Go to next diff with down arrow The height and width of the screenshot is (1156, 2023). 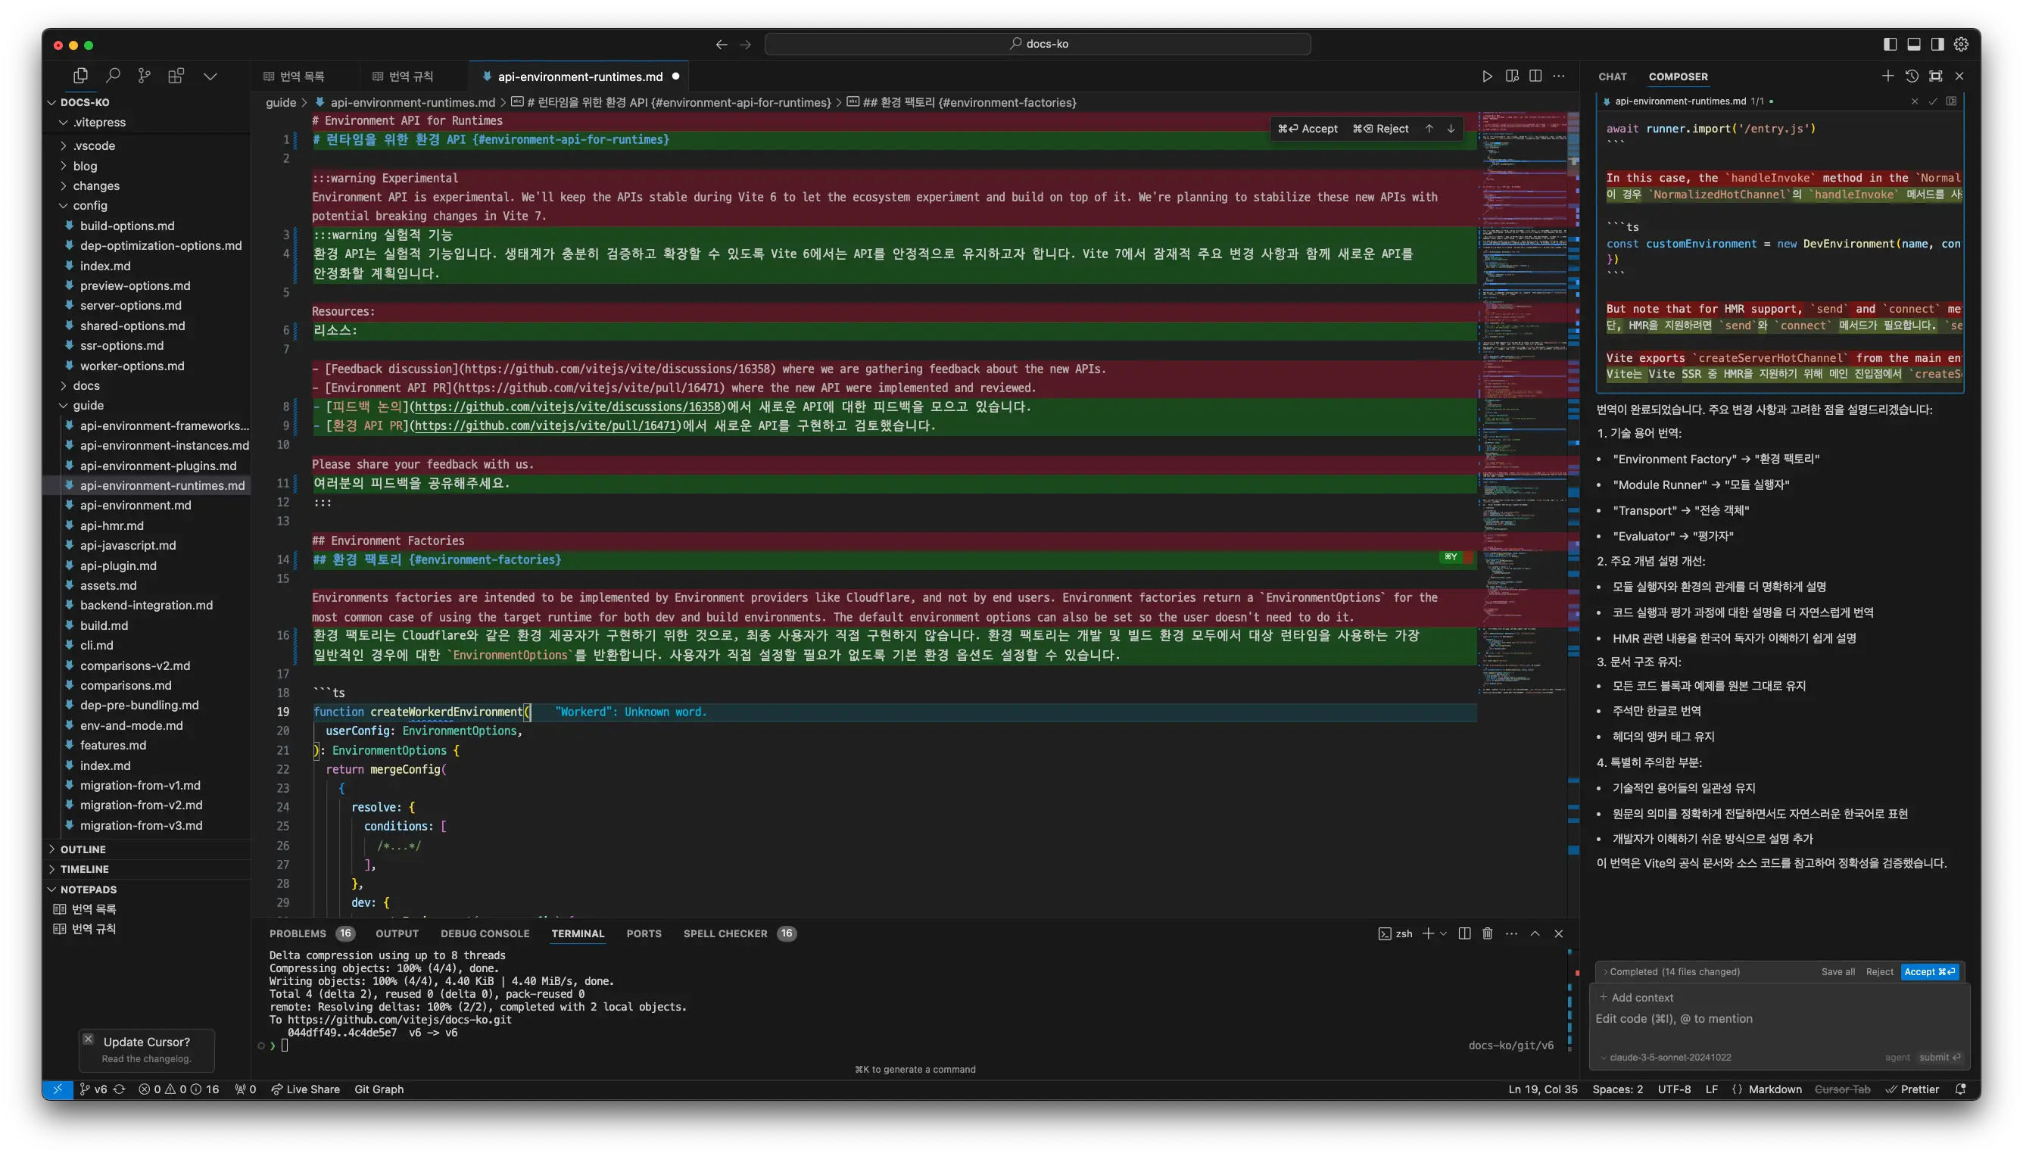click(x=1451, y=129)
